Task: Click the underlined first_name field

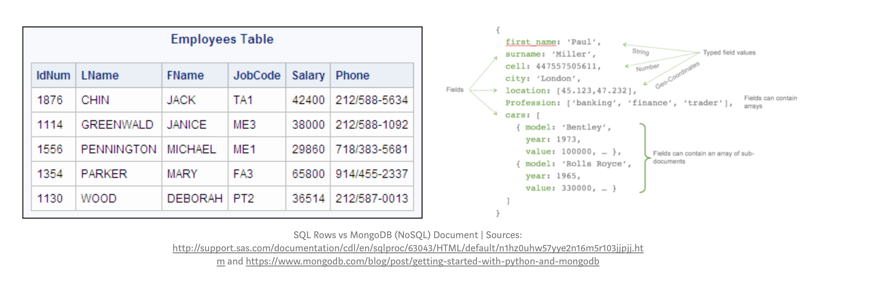Action: (x=530, y=42)
